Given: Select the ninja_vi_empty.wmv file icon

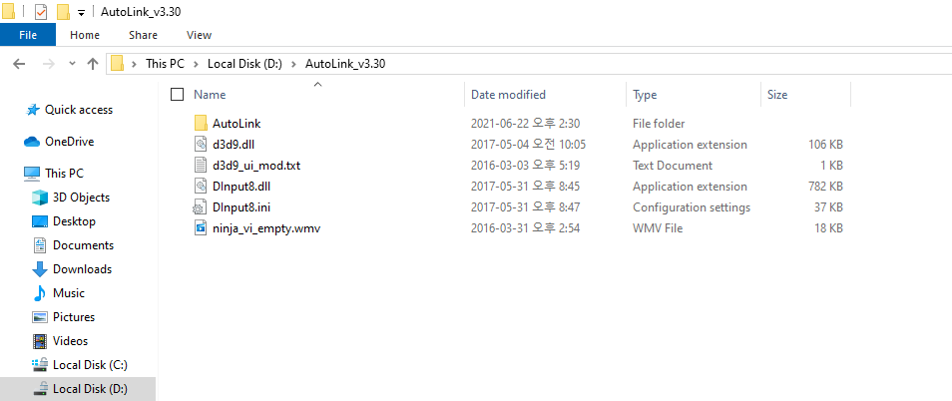Looking at the screenshot, I should [201, 228].
